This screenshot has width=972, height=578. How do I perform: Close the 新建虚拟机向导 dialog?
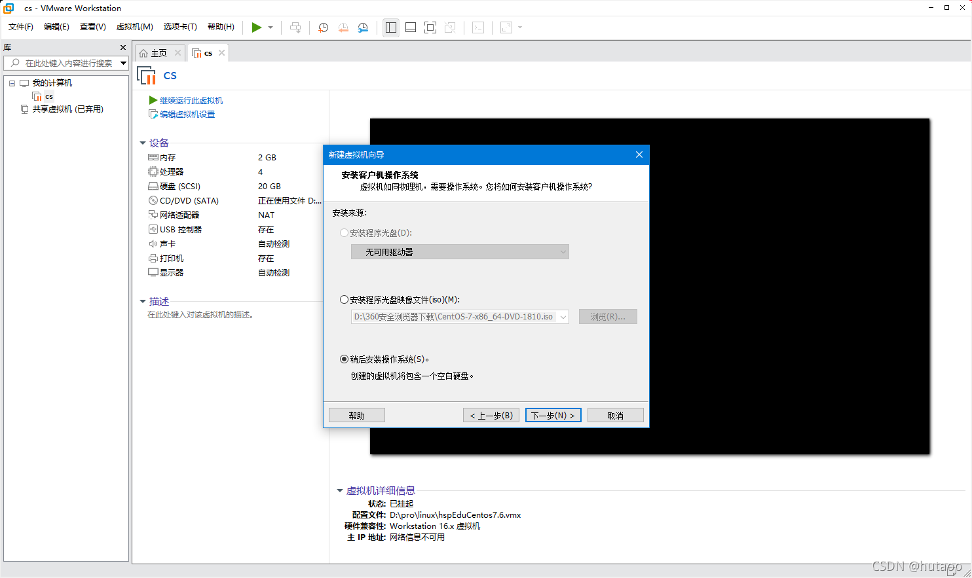point(639,154)
